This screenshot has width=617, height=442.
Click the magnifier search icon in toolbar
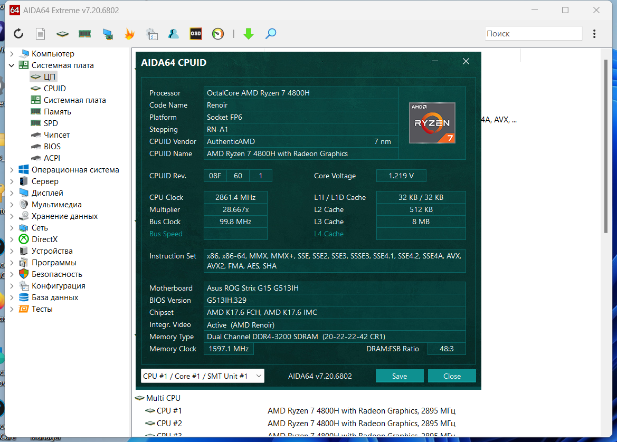271,34
